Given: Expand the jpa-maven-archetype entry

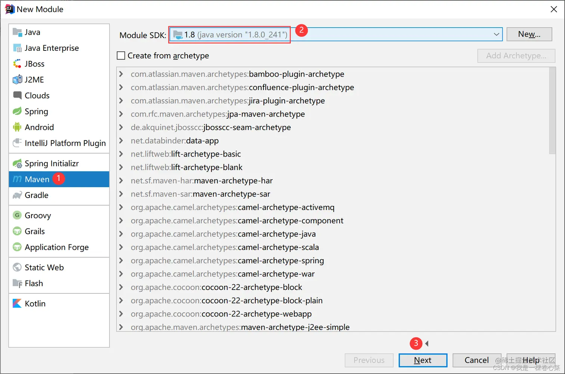Looking at the screenshot, I should point(121,114).
